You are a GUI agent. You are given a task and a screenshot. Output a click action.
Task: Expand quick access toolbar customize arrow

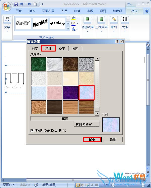43,4
